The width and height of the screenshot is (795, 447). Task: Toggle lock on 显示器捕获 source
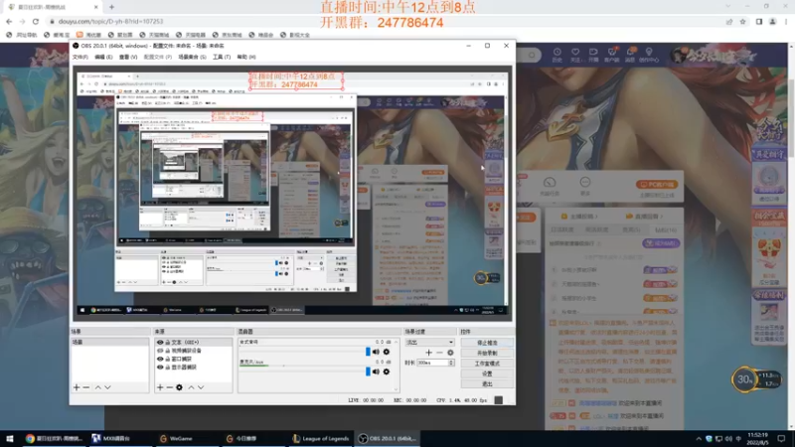tap(167, 367)
